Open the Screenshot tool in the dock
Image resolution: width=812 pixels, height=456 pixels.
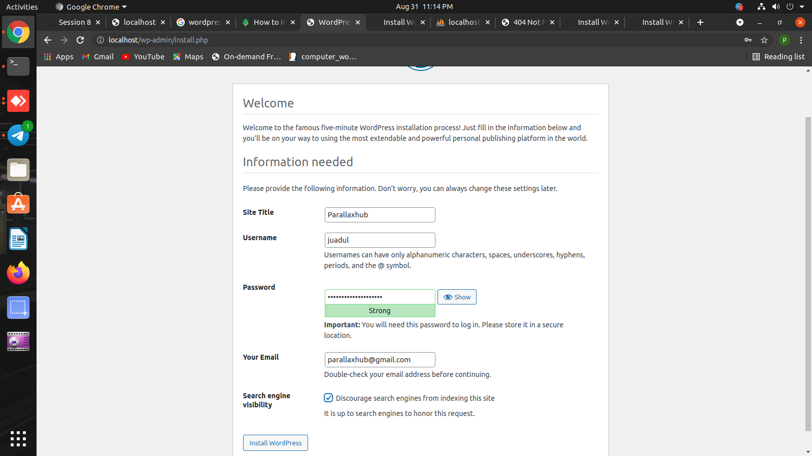18,308
